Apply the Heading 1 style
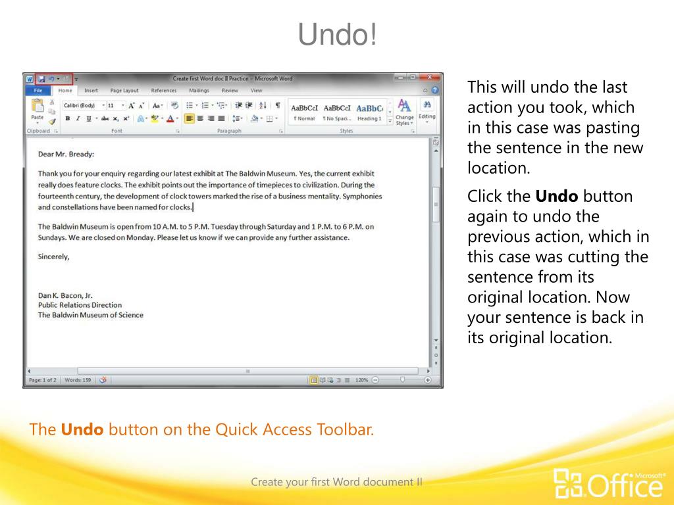 370,112
